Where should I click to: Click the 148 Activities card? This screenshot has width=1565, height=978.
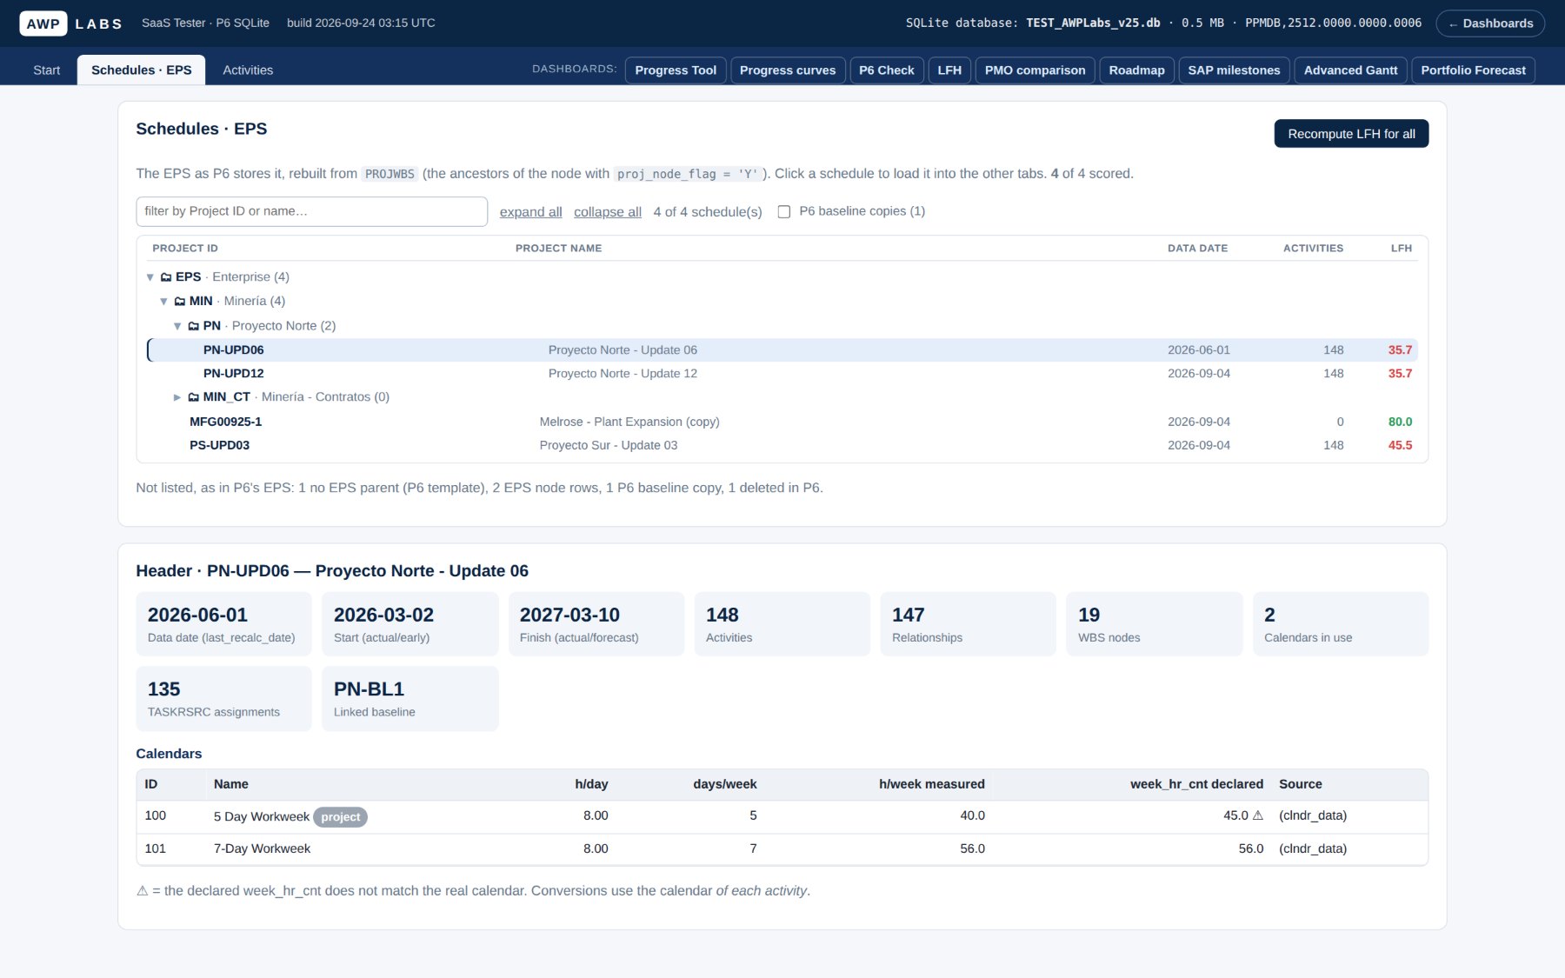pos(782,624)
